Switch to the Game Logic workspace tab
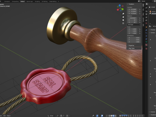 tap(30, 2)
